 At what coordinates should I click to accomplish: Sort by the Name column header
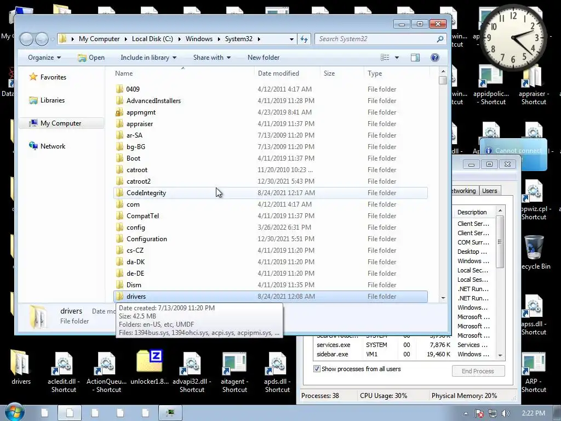click(x=183, y=73)
